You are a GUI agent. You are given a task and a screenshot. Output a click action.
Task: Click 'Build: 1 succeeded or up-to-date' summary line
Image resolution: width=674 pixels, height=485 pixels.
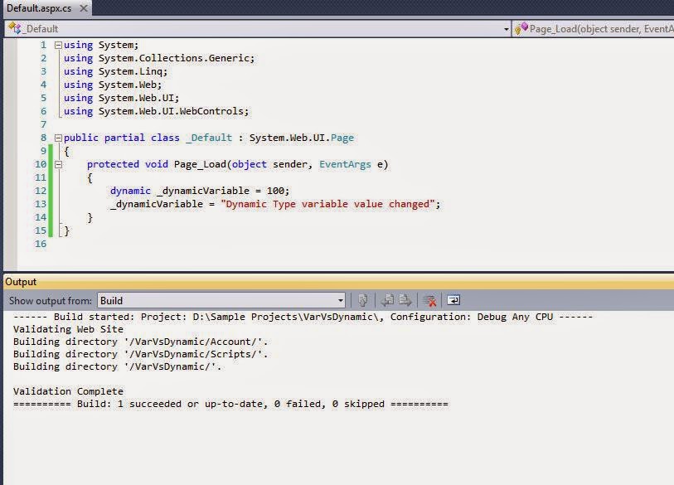(x=230, y=405)
